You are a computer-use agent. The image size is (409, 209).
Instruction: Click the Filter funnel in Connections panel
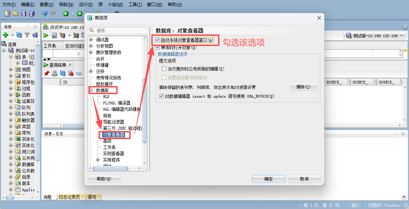[27, 35]
